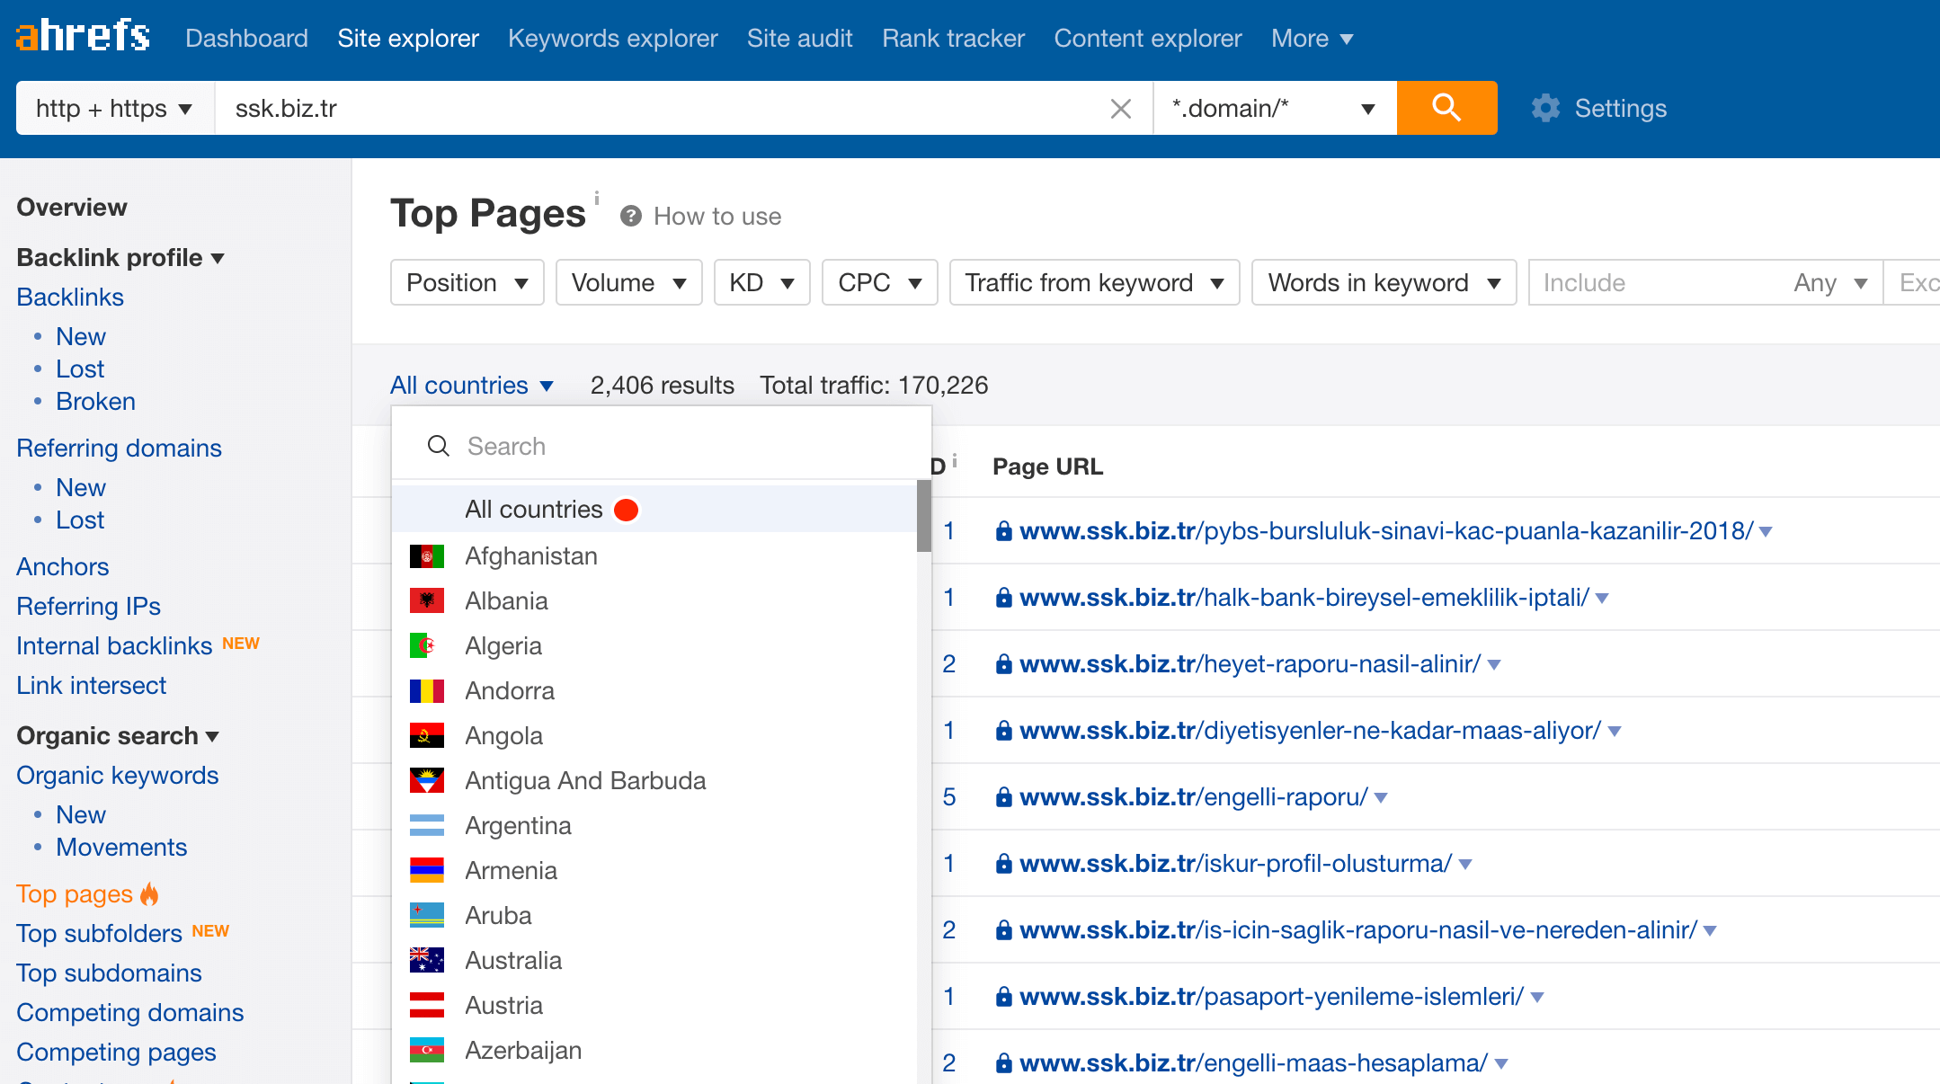
Task: Open Site explorer tool
Action: (409, 37)
